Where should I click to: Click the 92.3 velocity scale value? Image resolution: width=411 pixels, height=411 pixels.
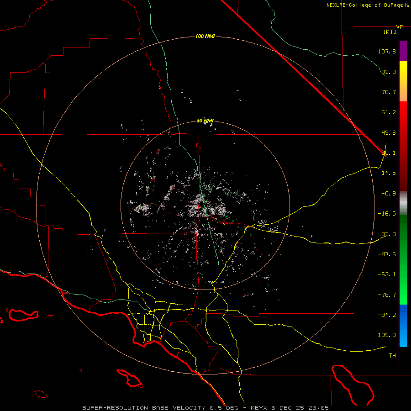[x=389, y=72]
